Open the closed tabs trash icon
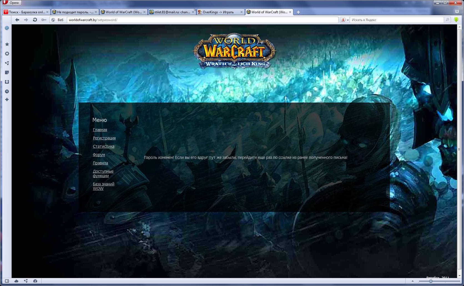This screenshot has width=464, height=286. click(457, 12)
